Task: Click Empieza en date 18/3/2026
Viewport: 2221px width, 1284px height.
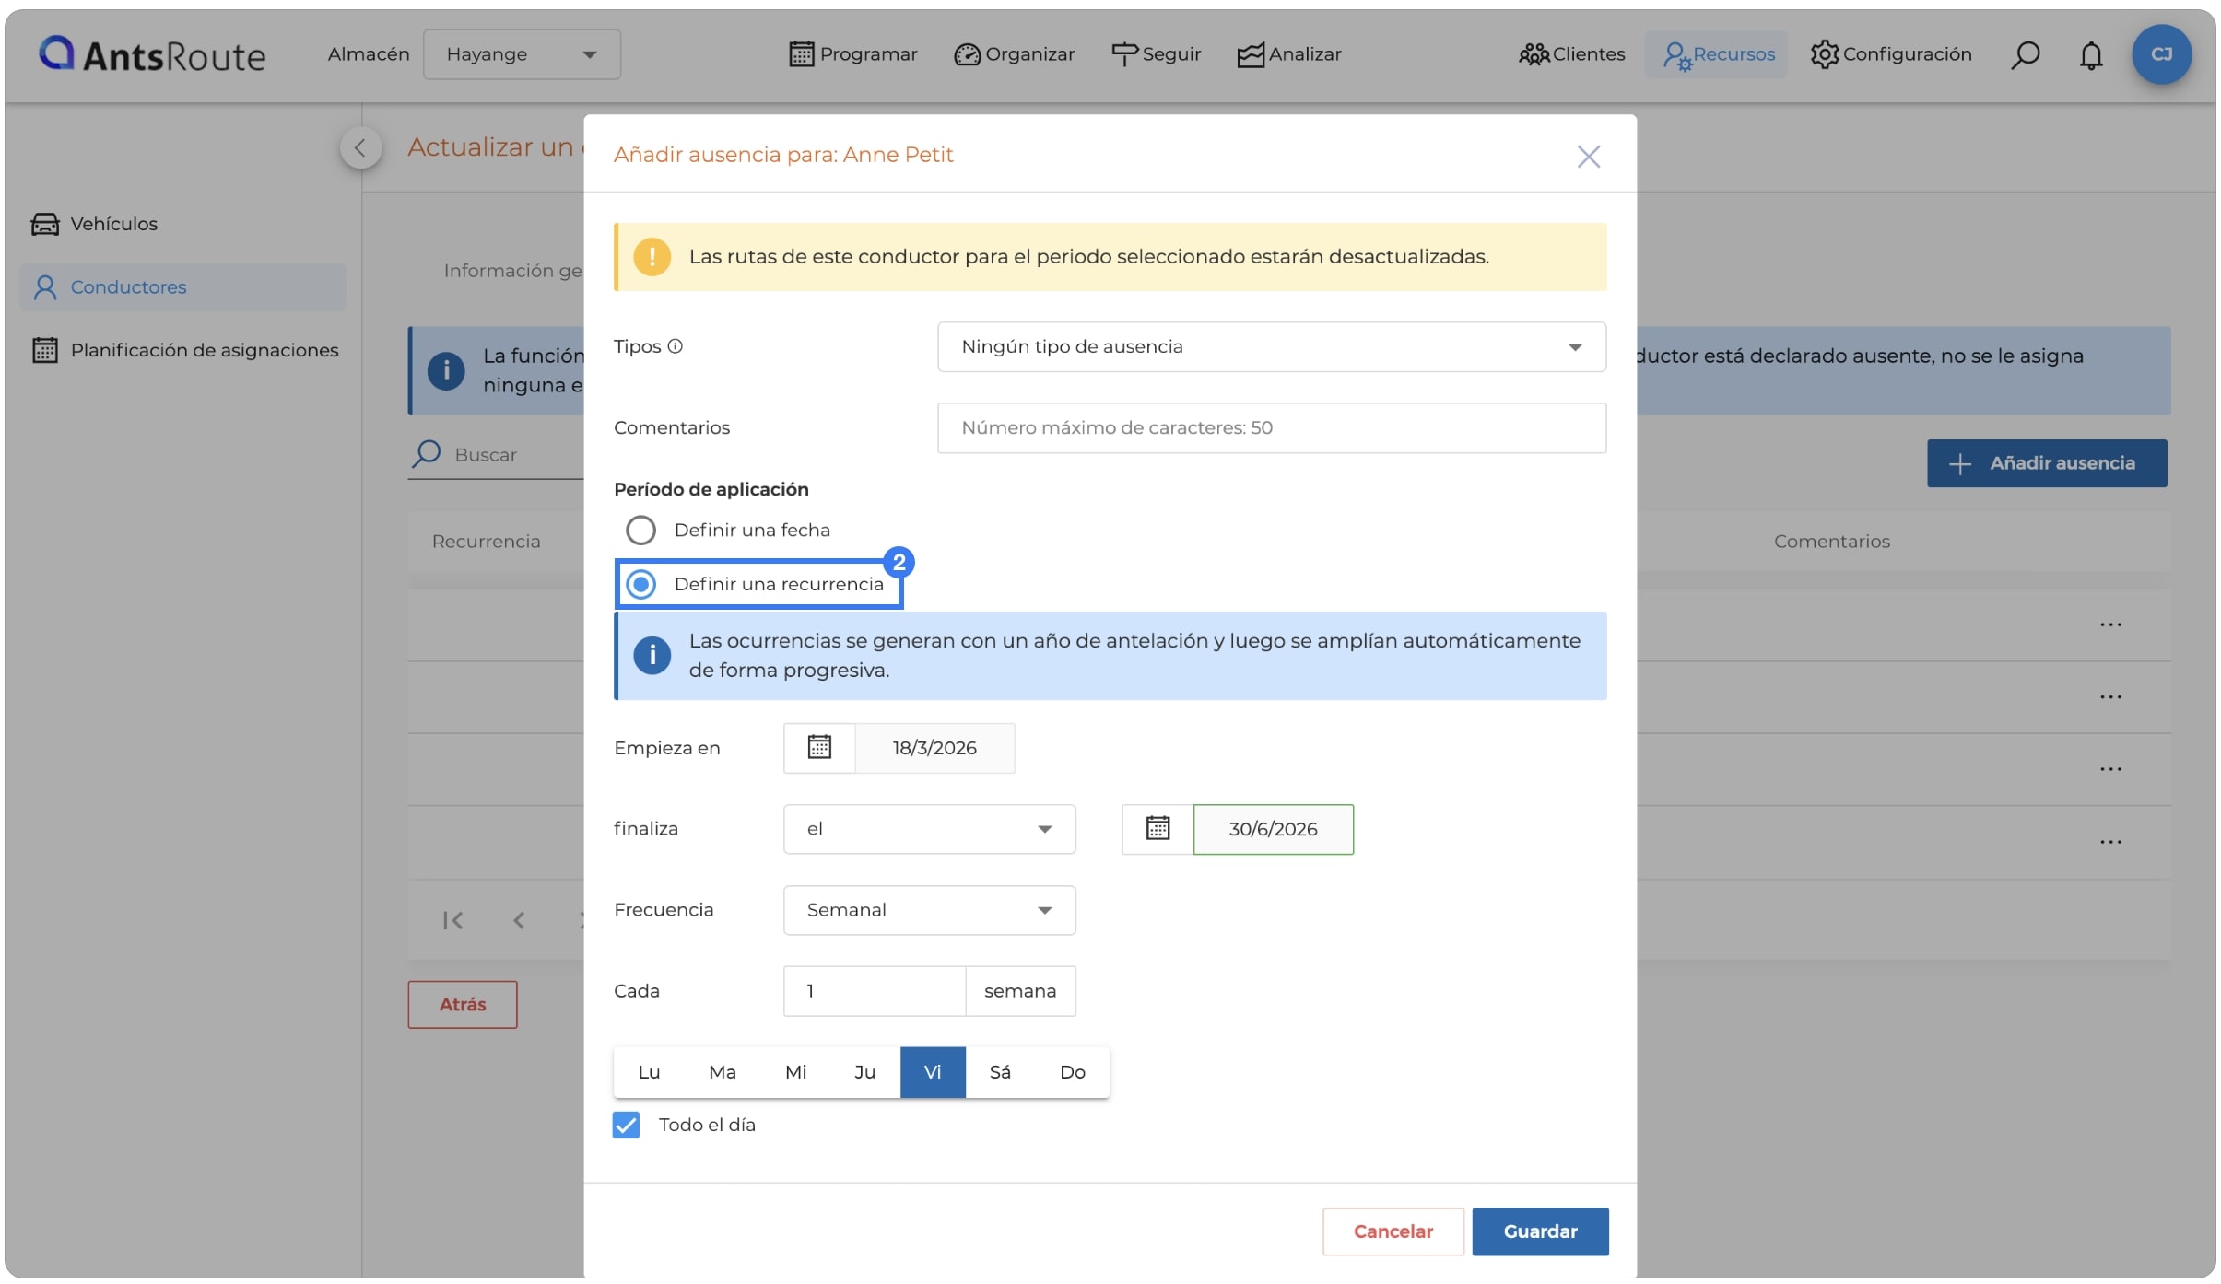Action: [934, 747]
